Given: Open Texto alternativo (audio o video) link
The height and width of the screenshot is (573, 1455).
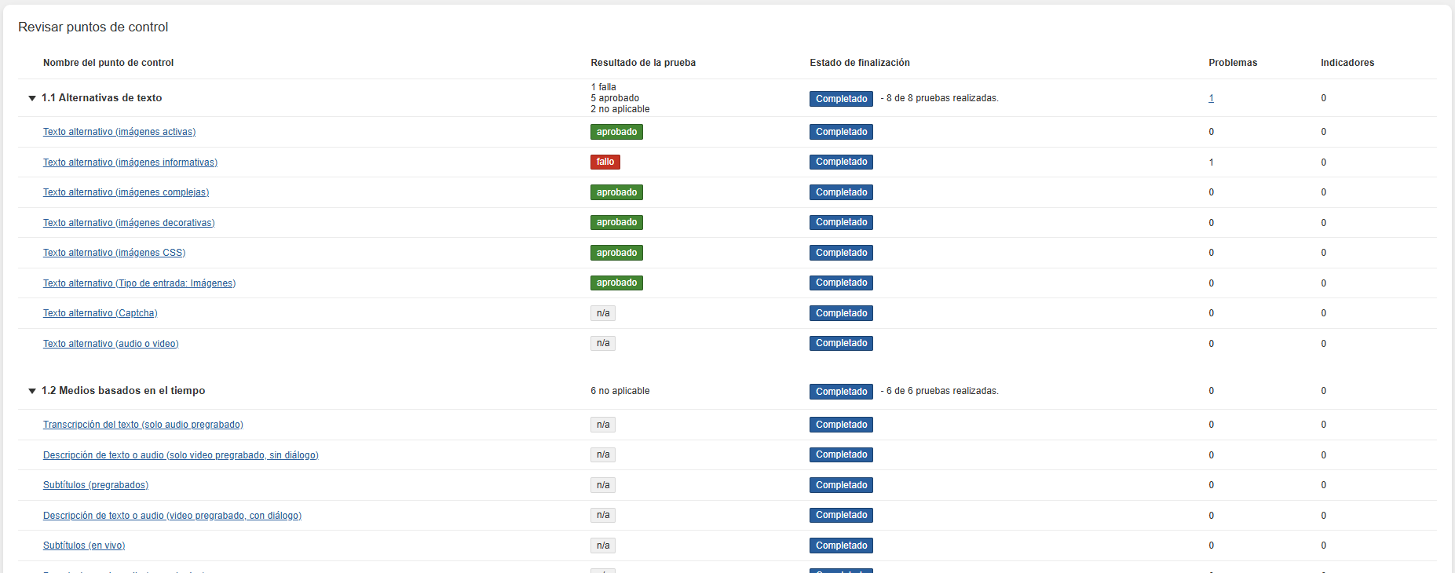Looking at the screenshot, I should tap(111, 344).
